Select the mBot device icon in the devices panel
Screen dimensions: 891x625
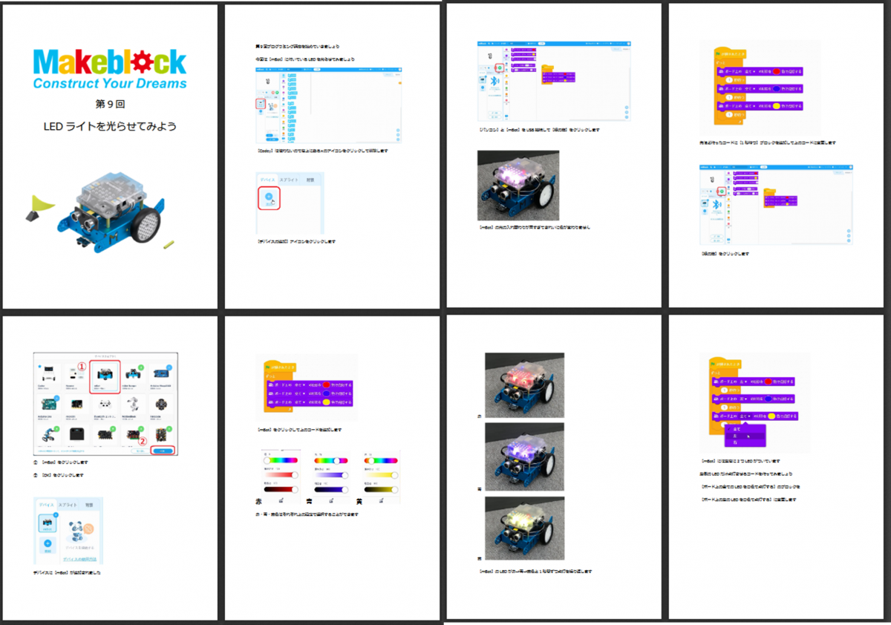pyautogui.click(x=49, y=524)
